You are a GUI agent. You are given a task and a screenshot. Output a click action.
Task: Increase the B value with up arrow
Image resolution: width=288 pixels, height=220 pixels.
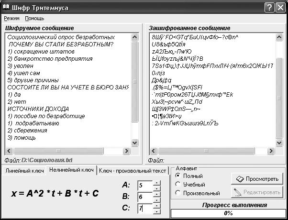coord(156,195)
